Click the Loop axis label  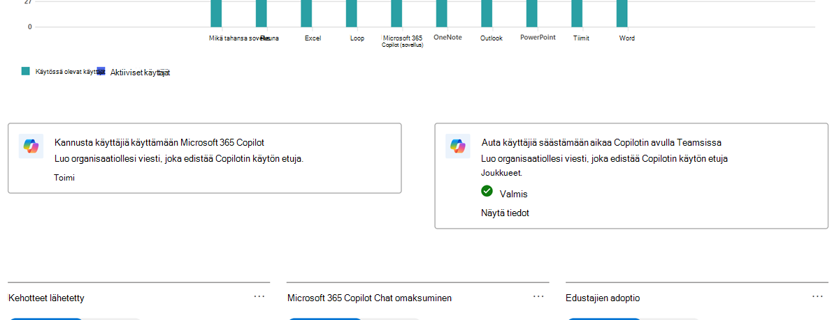point(357,38)
